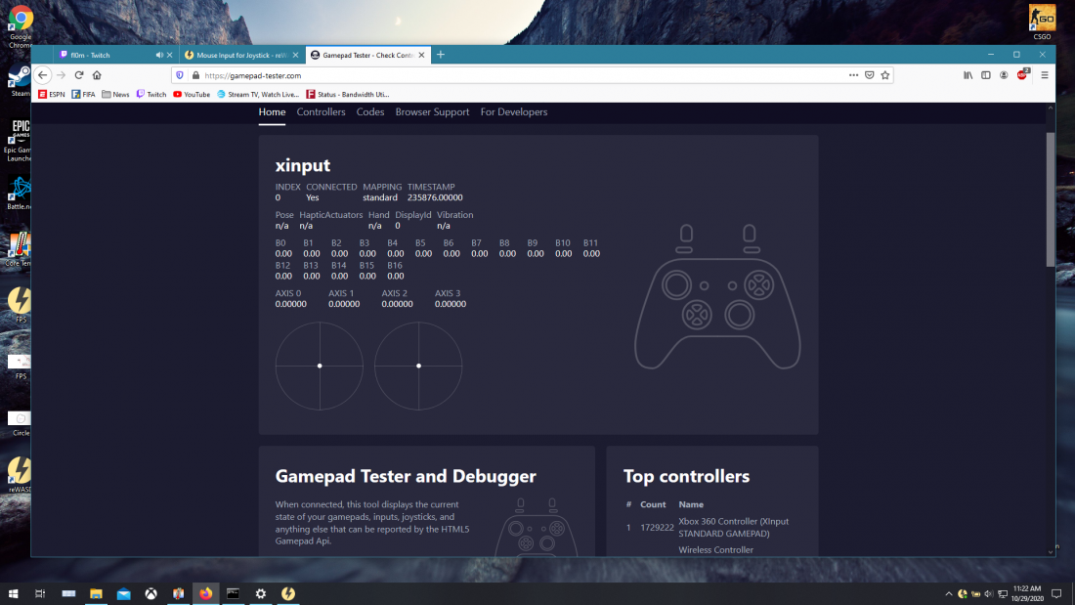Image resolution: width=1075 pixels, height=605 pixels.
Task: Open the News bookmarks folder
Action: [x=114, y=95]
